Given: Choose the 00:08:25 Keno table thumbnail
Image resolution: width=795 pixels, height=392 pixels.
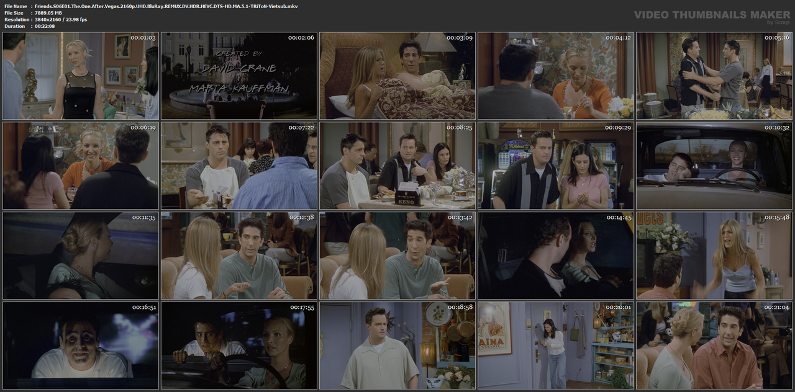Looking at the screenshot, I should point(397,166).
